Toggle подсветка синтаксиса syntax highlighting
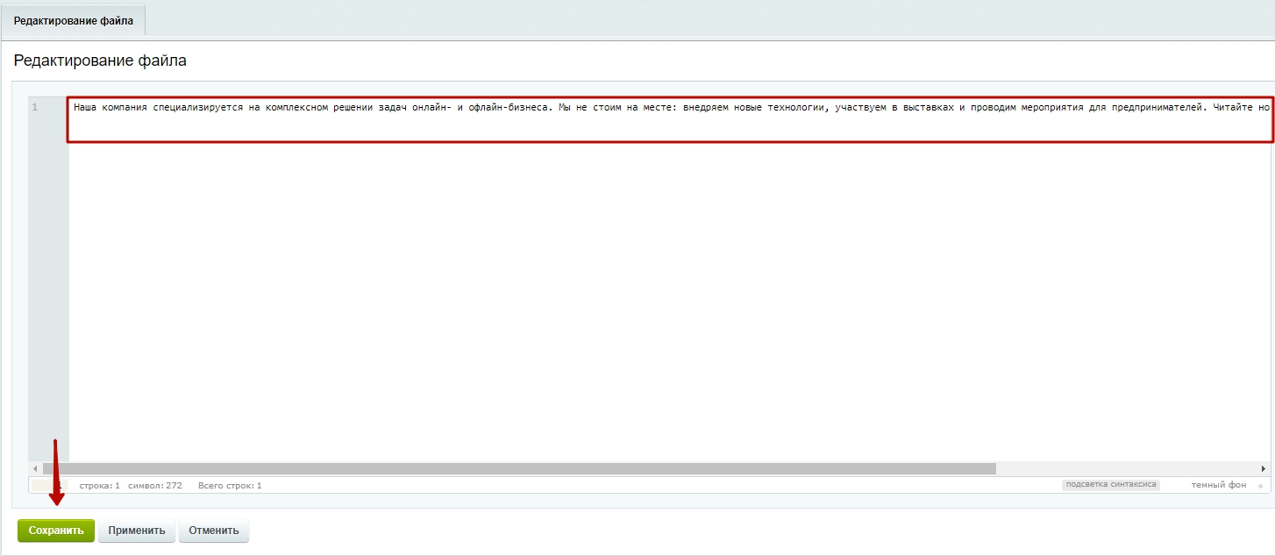Screen dimensions: 1275x556 click(1111, 485)
